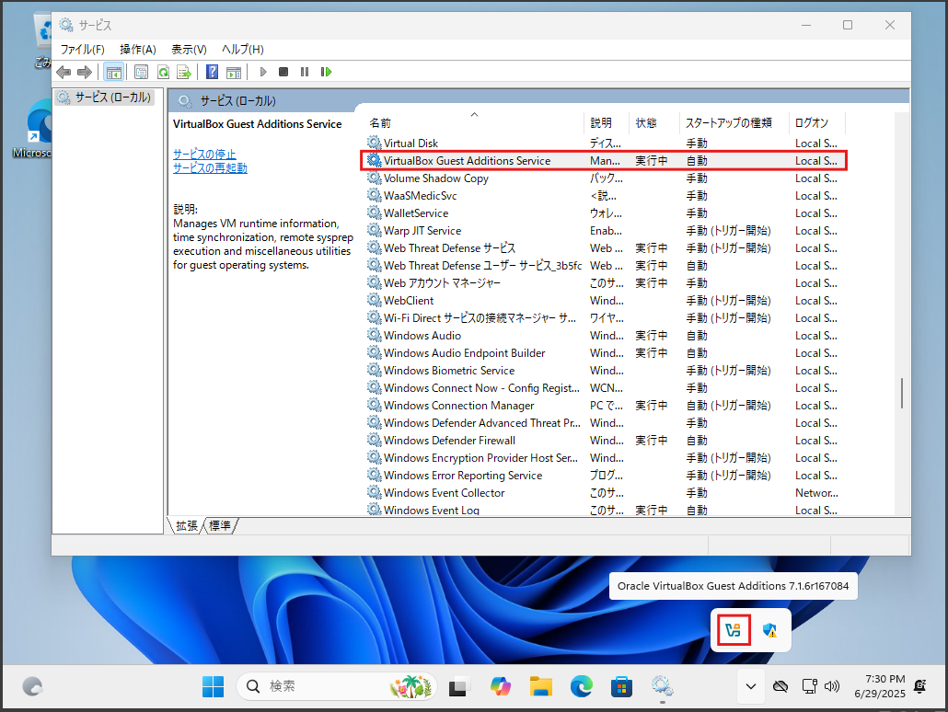948x712 pixels.
Task: Open the 操作(A) menu
Action: tap(138, 50)
